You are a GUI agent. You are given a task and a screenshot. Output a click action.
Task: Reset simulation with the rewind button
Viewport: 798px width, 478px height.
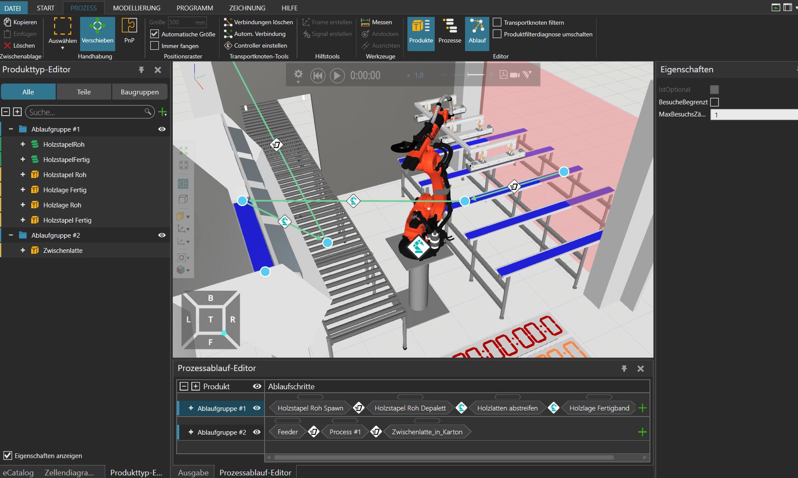tap(317, 75)
